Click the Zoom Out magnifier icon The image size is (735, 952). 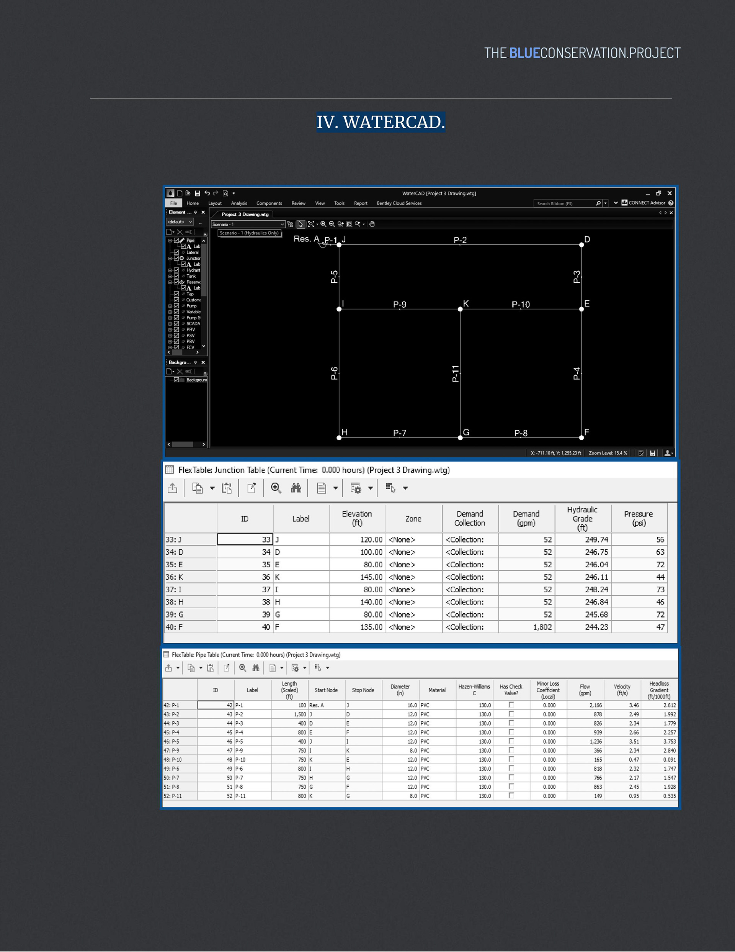(332, 224)
